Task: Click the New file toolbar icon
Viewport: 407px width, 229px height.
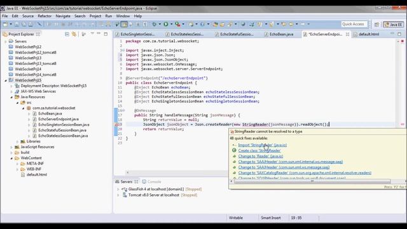Action: coord(5,24)
